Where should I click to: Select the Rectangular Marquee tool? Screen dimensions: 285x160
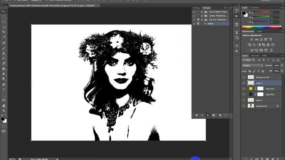[4, 16]
